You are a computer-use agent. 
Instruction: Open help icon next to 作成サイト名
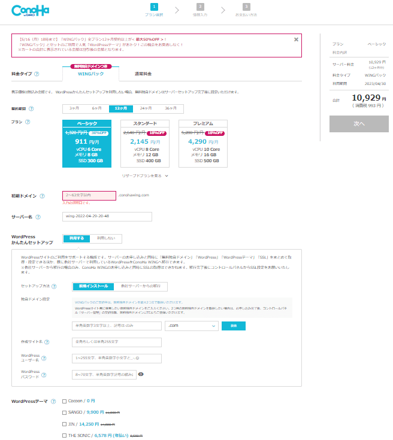tap(47, 342)
